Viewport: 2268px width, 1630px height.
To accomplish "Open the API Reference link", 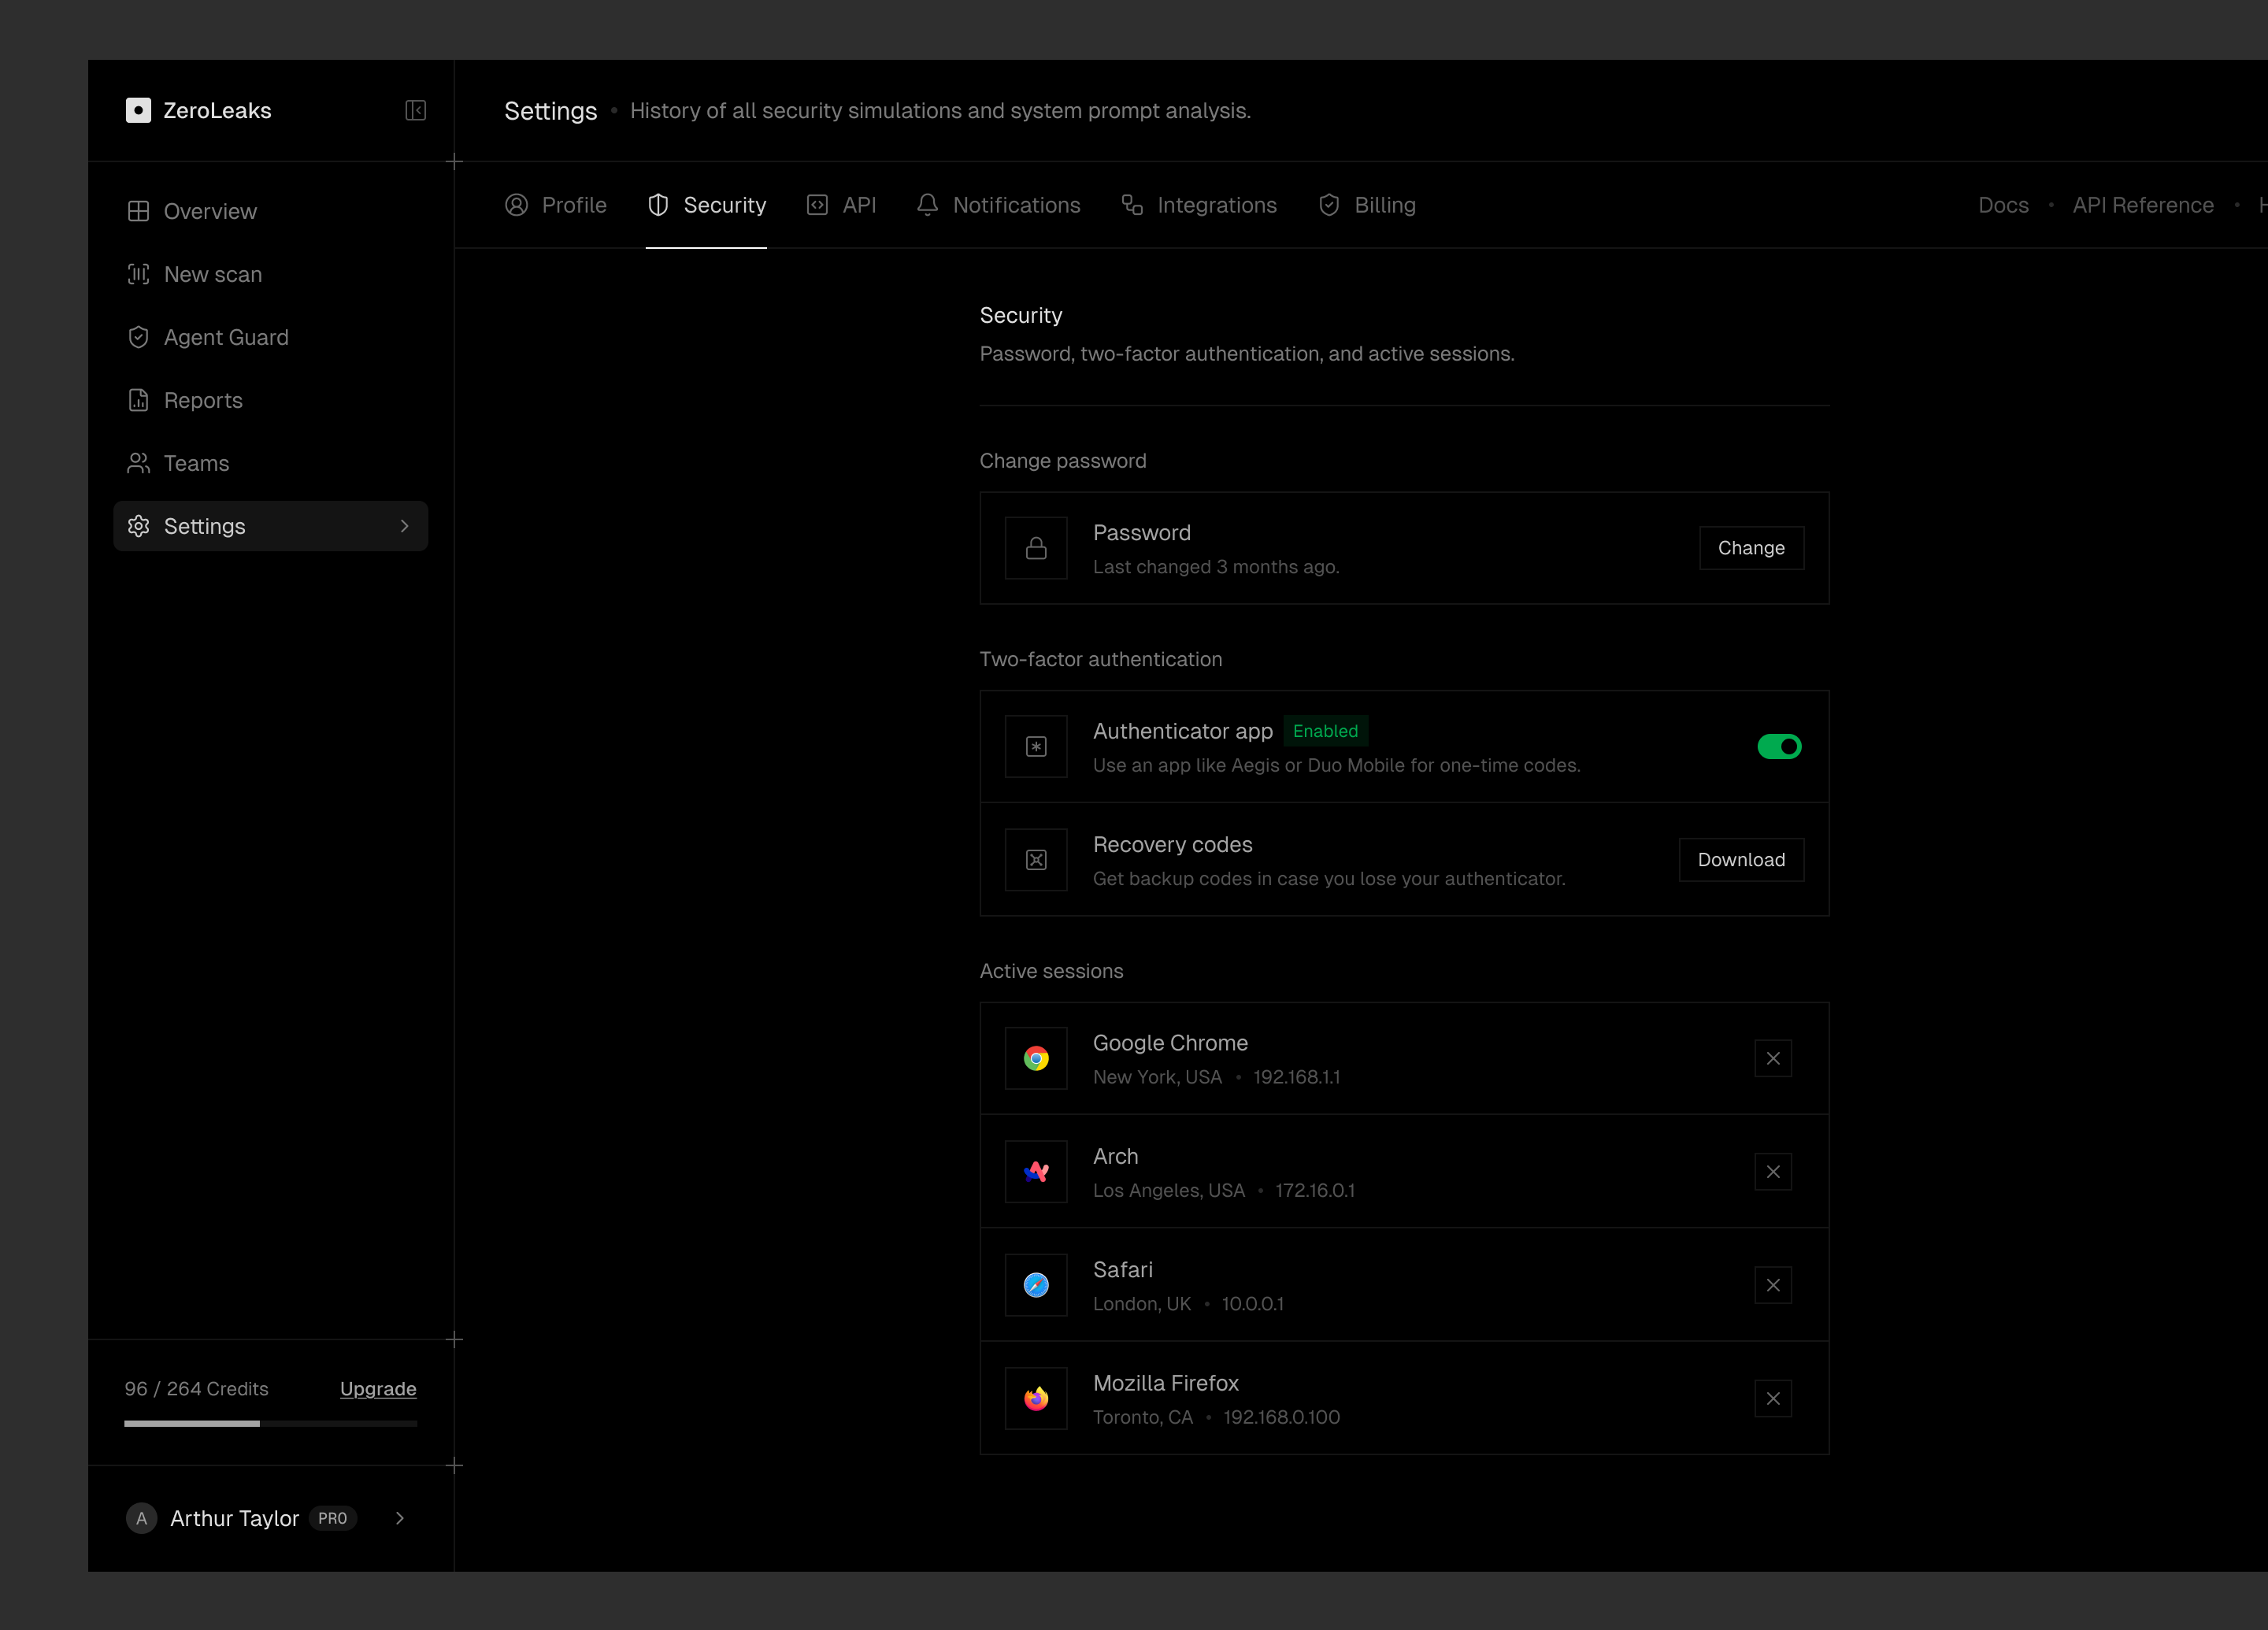I will [2143, 205].
